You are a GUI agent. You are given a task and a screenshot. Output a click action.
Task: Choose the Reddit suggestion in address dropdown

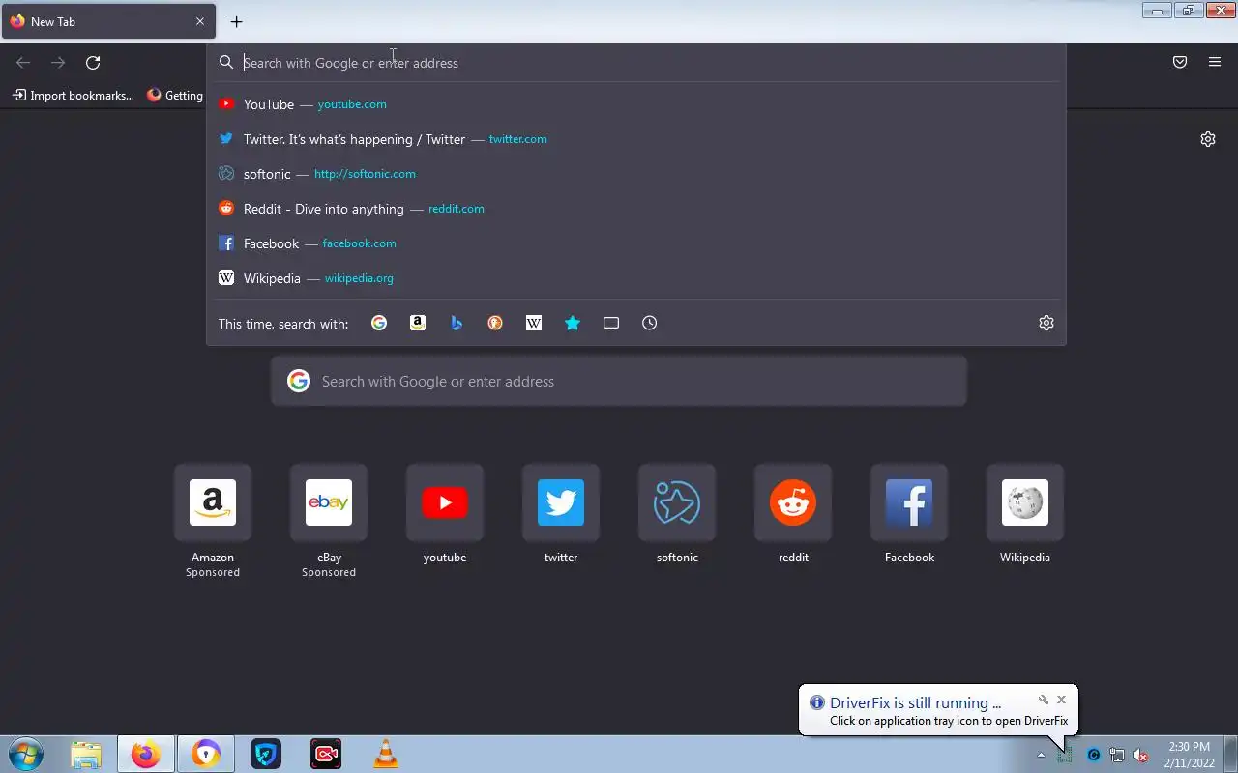(x=636, y=209)
